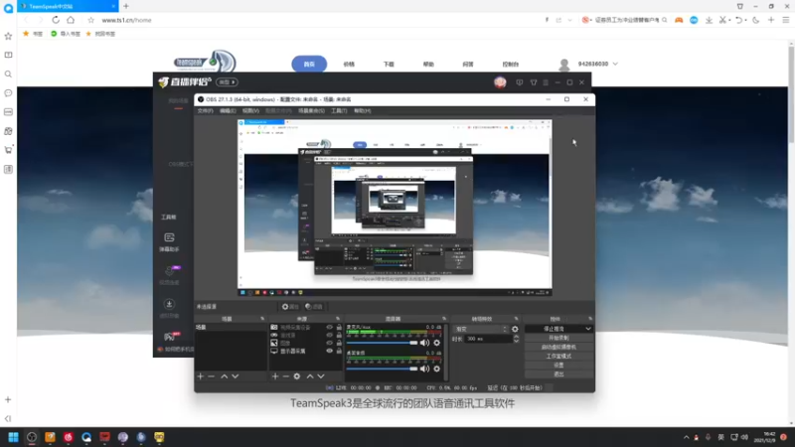Open Mic/Aux audio settings gear
The height and width of the screenshot is (447, 795).
pyautogui.click(x=436, y=343)
